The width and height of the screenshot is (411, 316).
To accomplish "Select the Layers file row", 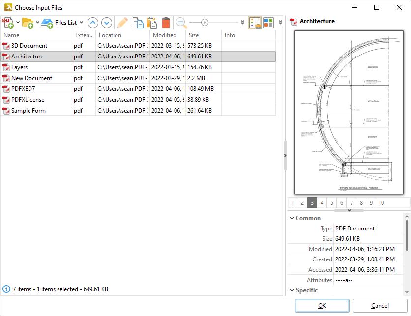I will click(x=138, y=67).
